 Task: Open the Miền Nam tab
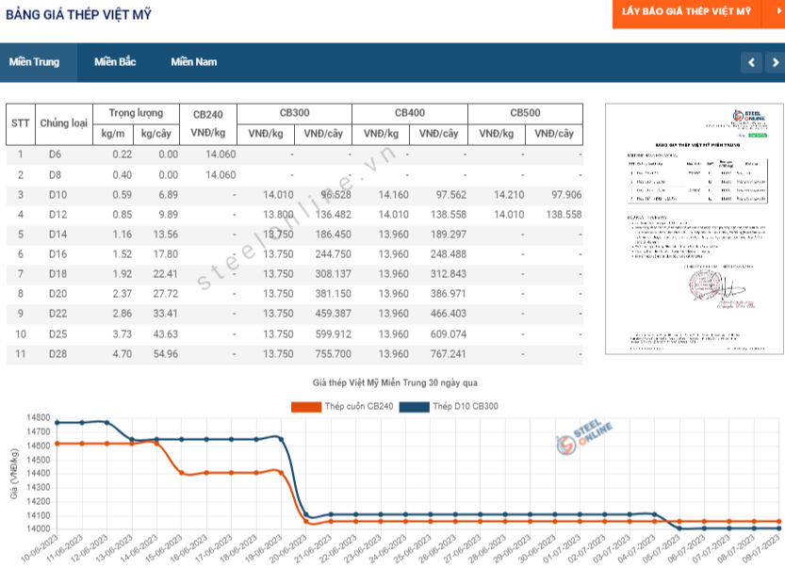[194, 62]
